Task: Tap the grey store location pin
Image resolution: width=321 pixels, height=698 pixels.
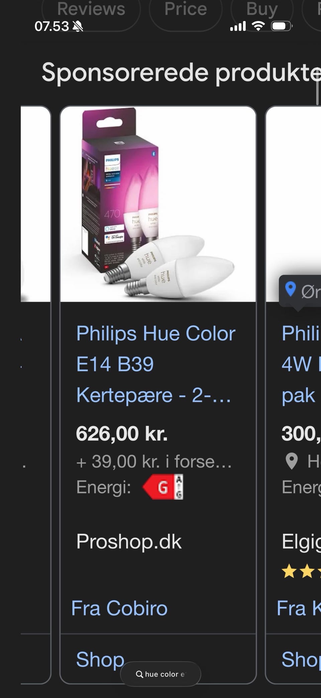Action: coord(292,461)
